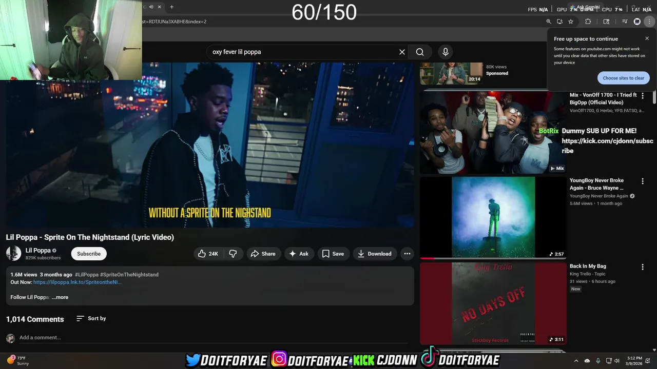Screen dimensions: 657x369
Task: Open YoungBoy Never Broke Again Bruce Wayne title
Action: click(597, 184)
